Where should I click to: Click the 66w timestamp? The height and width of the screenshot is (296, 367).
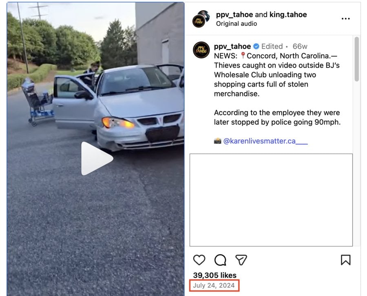(300, 47)
